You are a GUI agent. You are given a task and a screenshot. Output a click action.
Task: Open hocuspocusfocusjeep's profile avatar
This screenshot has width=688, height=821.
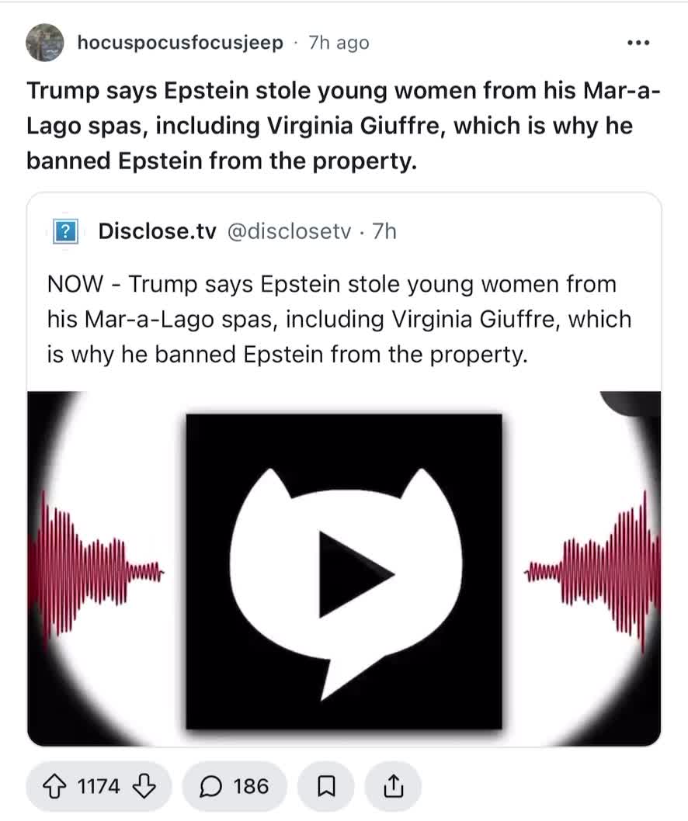coord(45,43)
